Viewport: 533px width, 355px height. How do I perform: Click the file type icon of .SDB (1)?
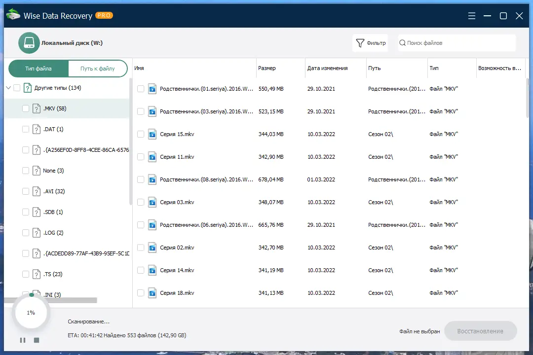tap(37, 212)
